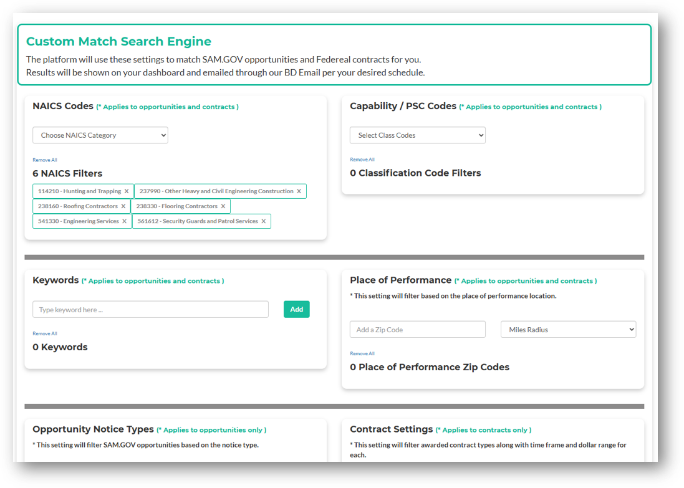
Task: Click the green Add keyword button
Action: 296,309
